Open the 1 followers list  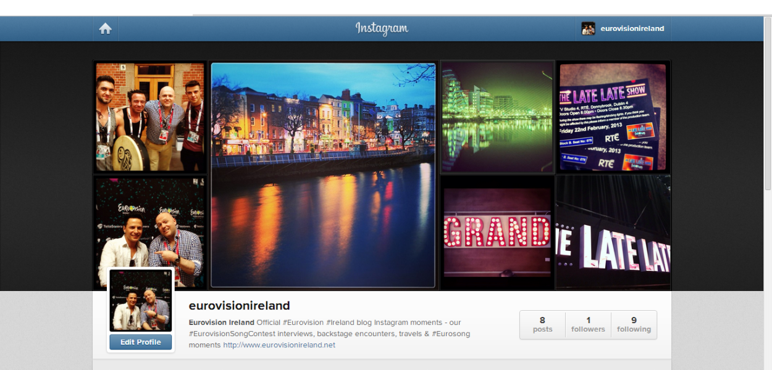point(588,324)
